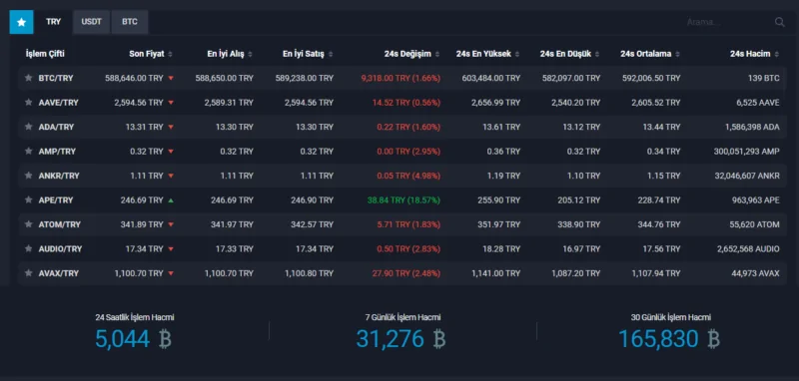
Task: Open the AUDIO/TRY trading pair
Action: [60, 249]
